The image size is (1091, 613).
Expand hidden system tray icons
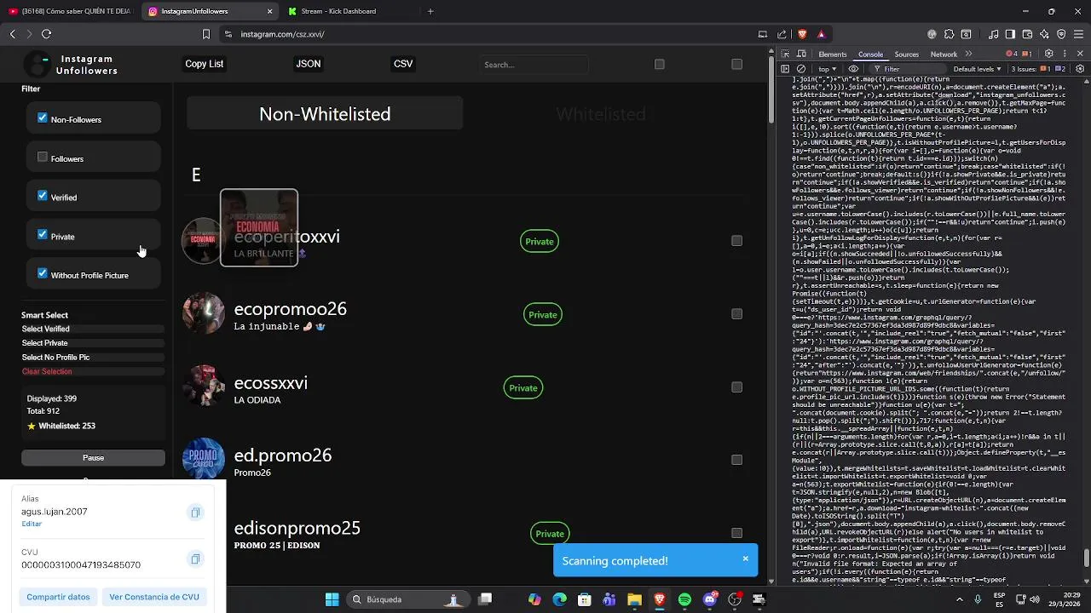(960, 599)
